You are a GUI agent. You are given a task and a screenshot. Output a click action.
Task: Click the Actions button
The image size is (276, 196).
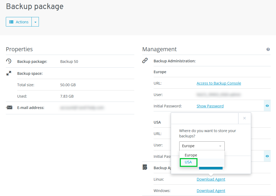19,22
